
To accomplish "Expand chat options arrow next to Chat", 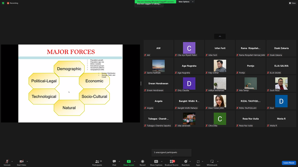I will [x=119, y=161].
